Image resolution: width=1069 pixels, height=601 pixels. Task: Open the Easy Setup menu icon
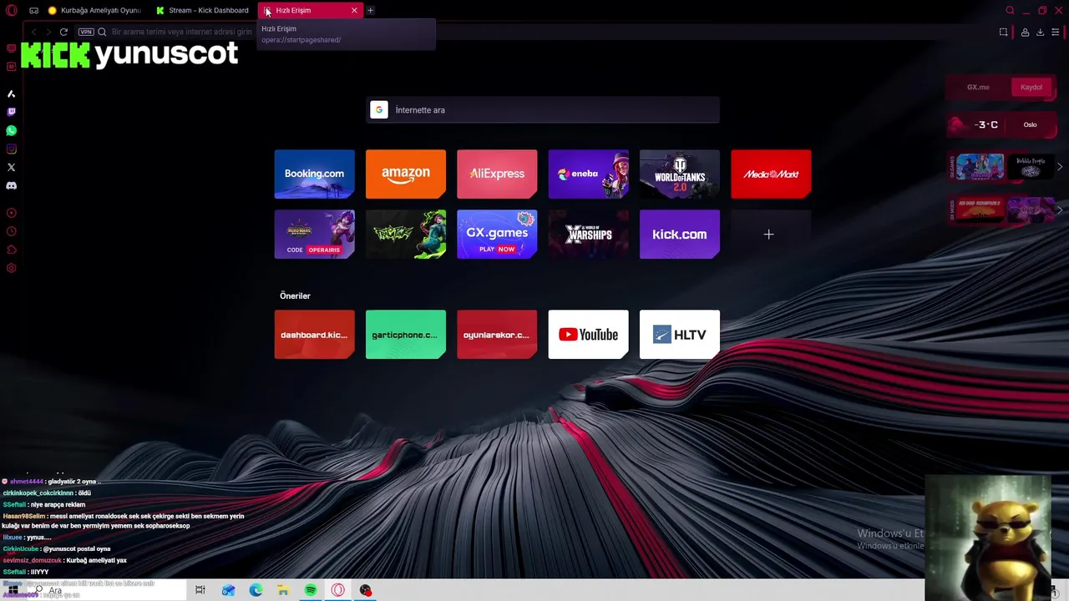pyautogui.click(x=1055, y=32)
